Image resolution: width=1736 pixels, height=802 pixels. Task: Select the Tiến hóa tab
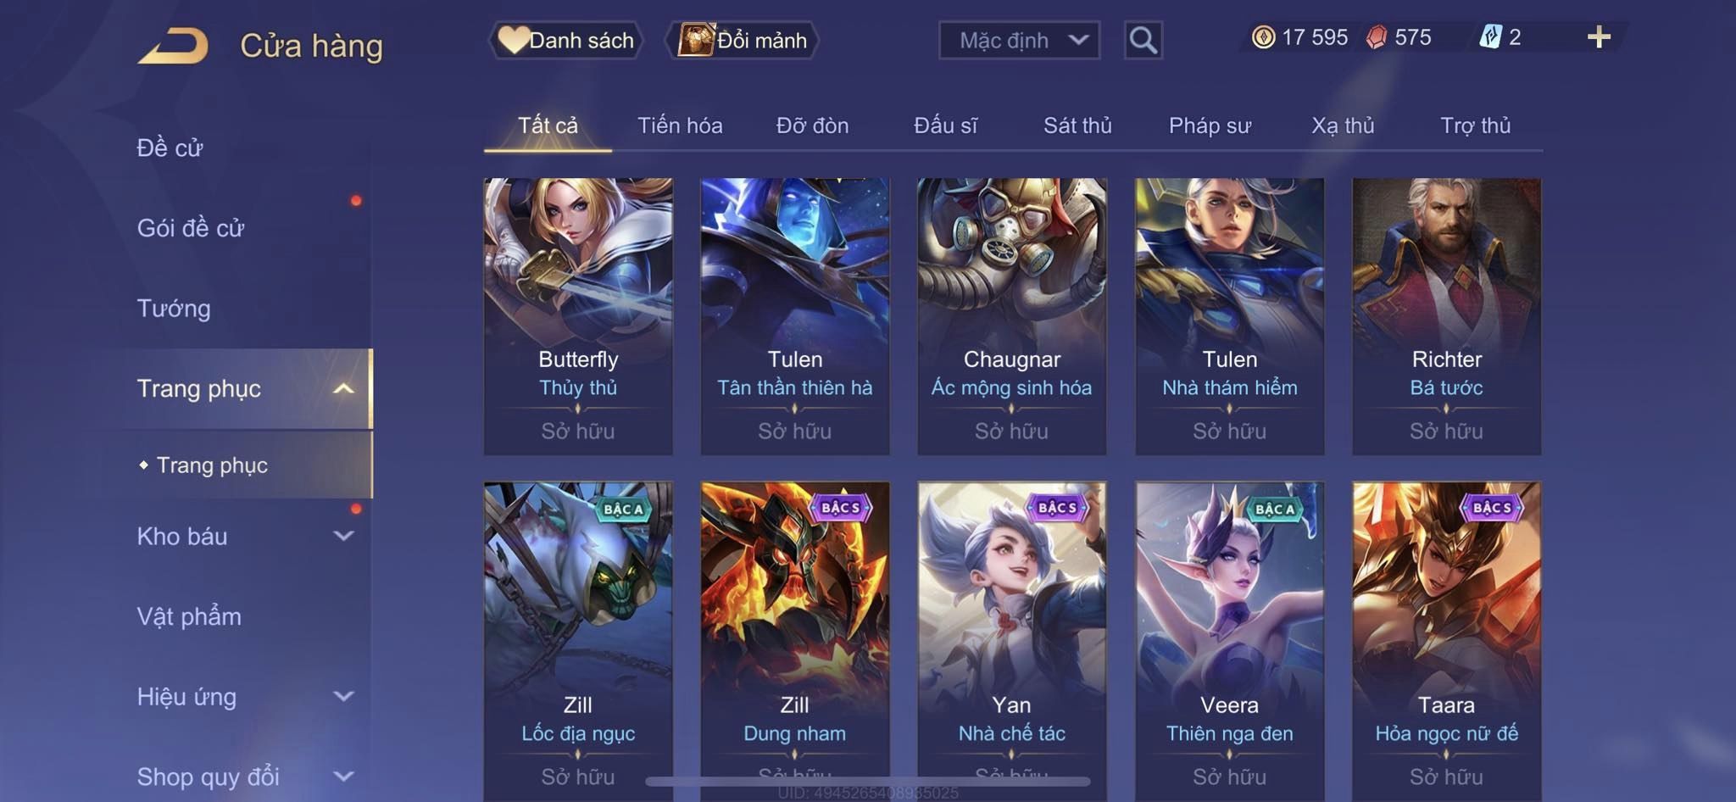click(x=680, y=125)
